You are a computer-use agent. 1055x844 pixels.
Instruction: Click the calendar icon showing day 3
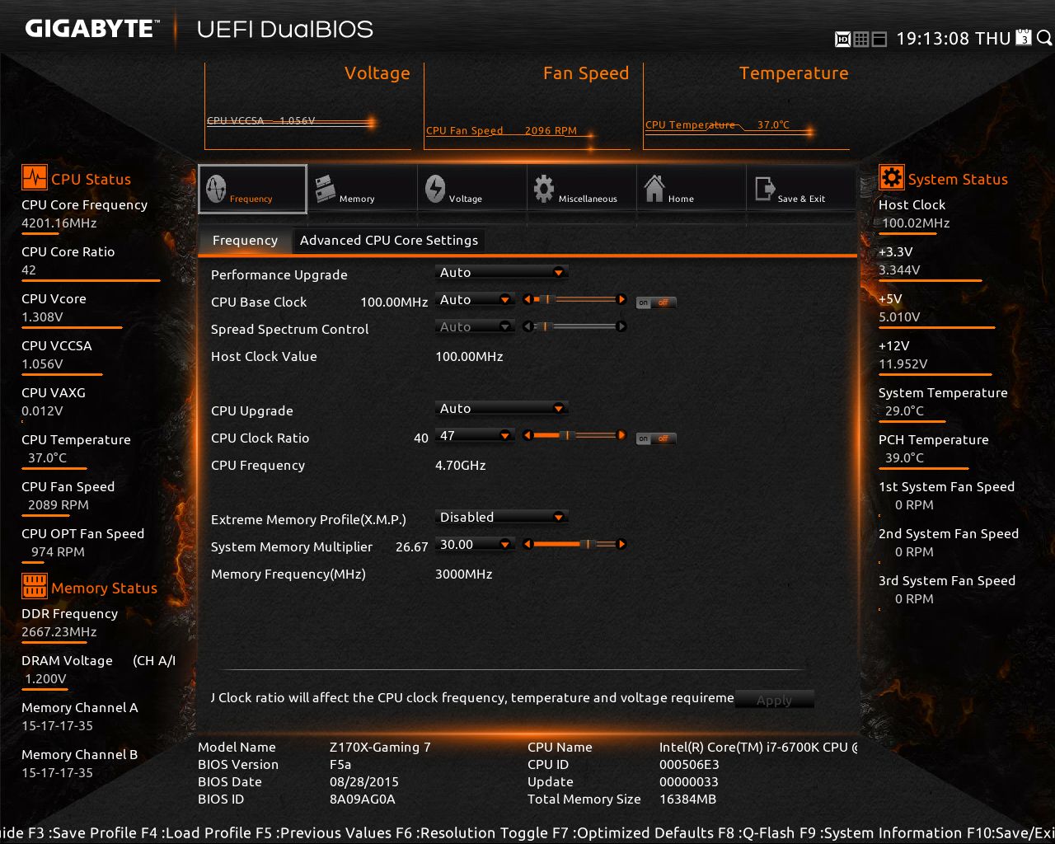pos(1022,38)
